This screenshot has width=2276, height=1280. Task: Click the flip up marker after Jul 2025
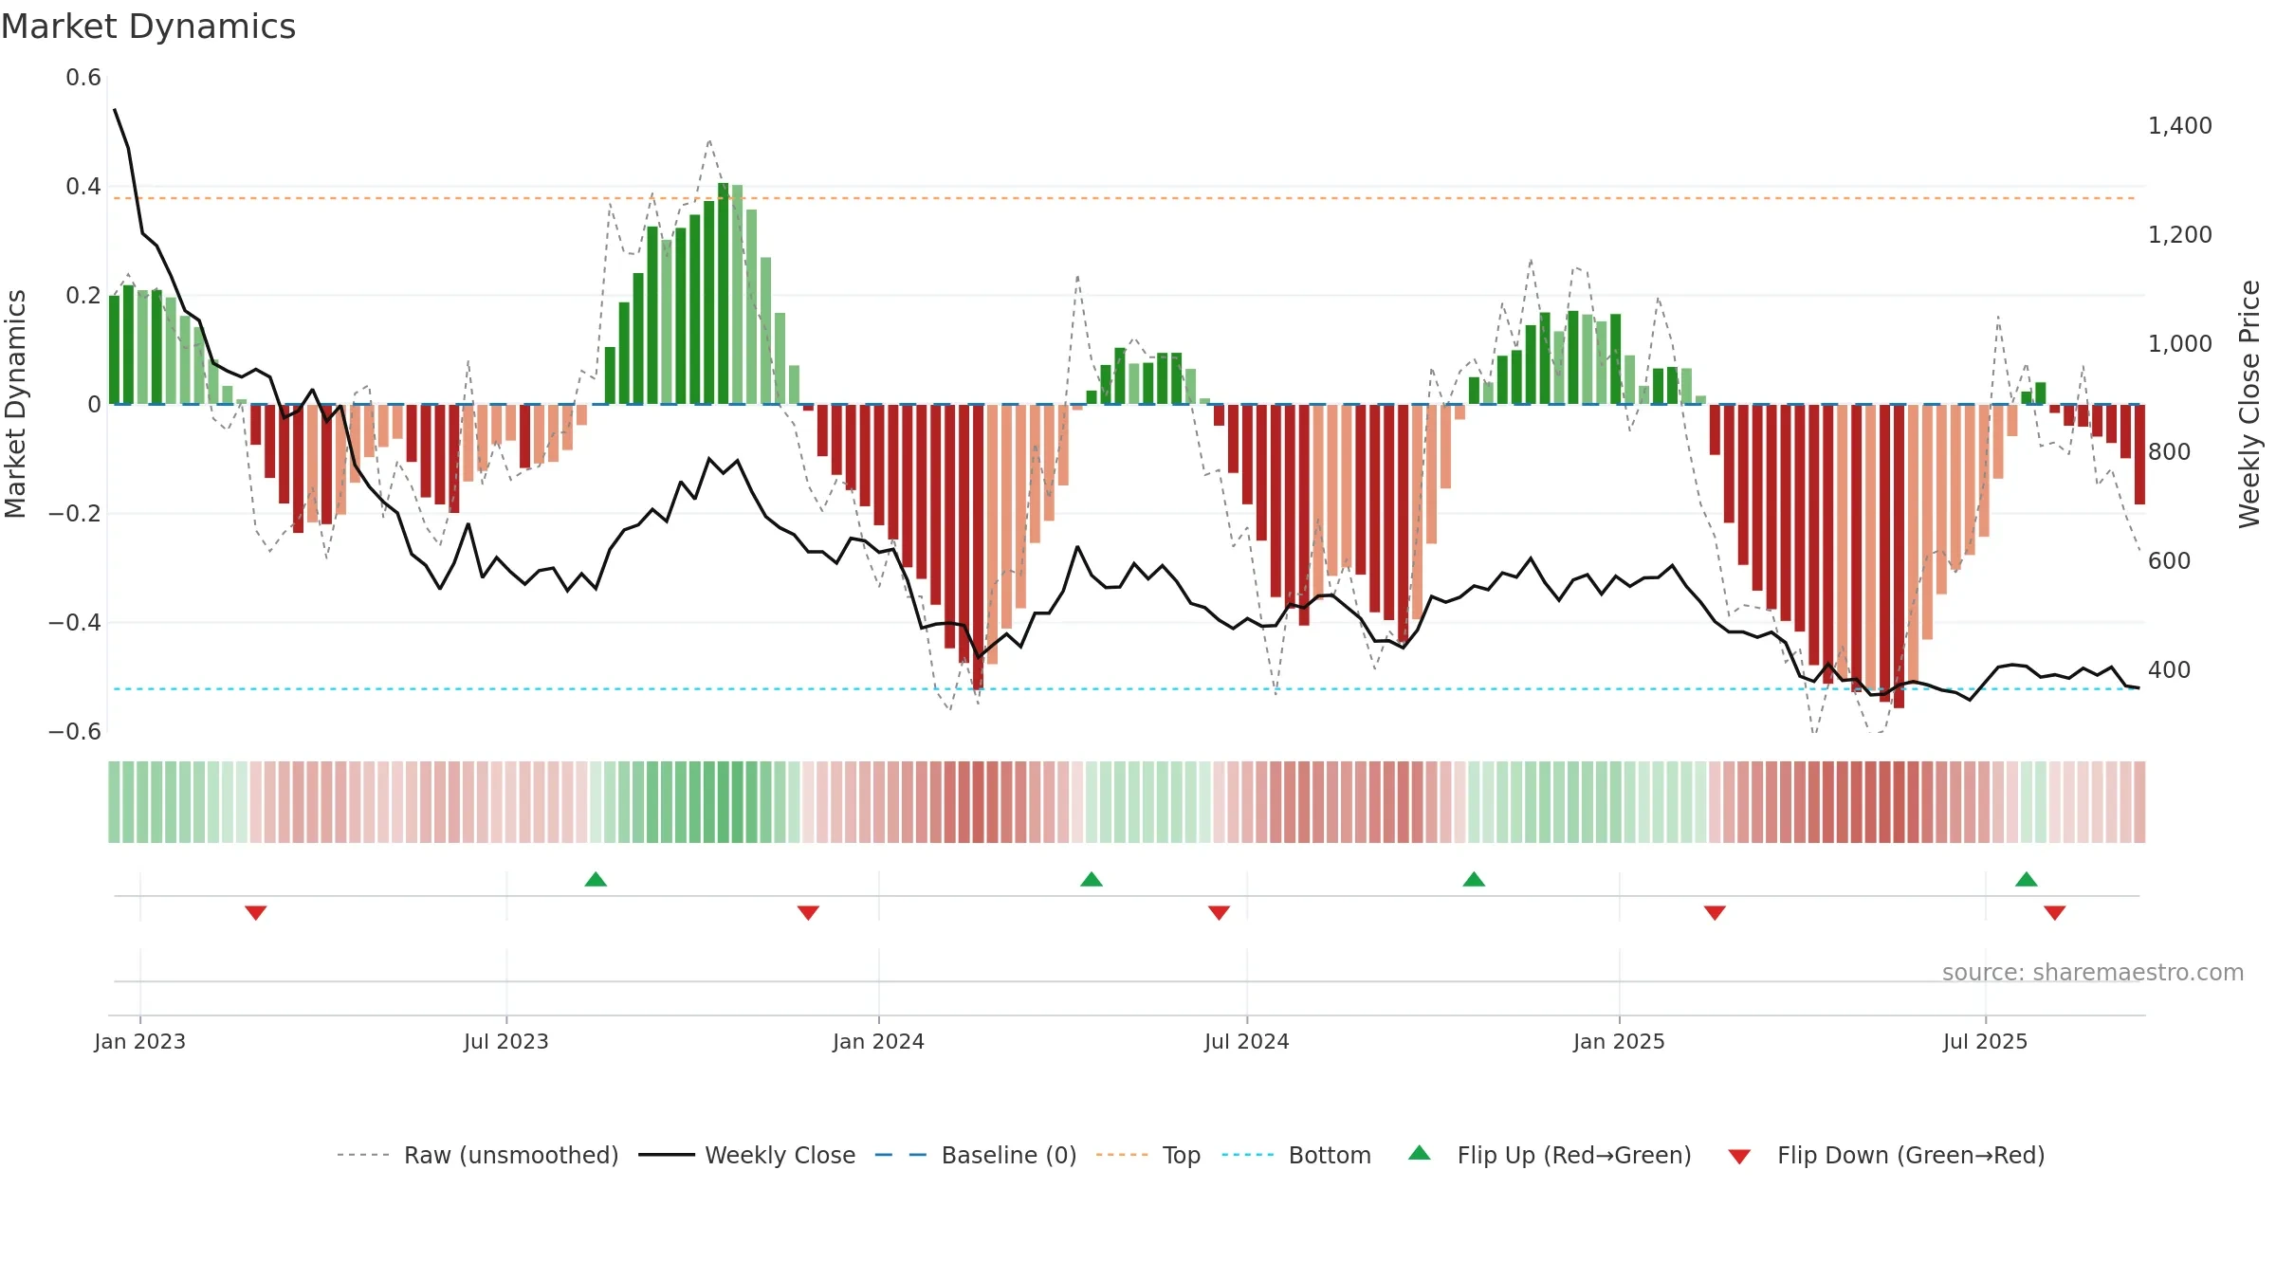[2027, 879]
